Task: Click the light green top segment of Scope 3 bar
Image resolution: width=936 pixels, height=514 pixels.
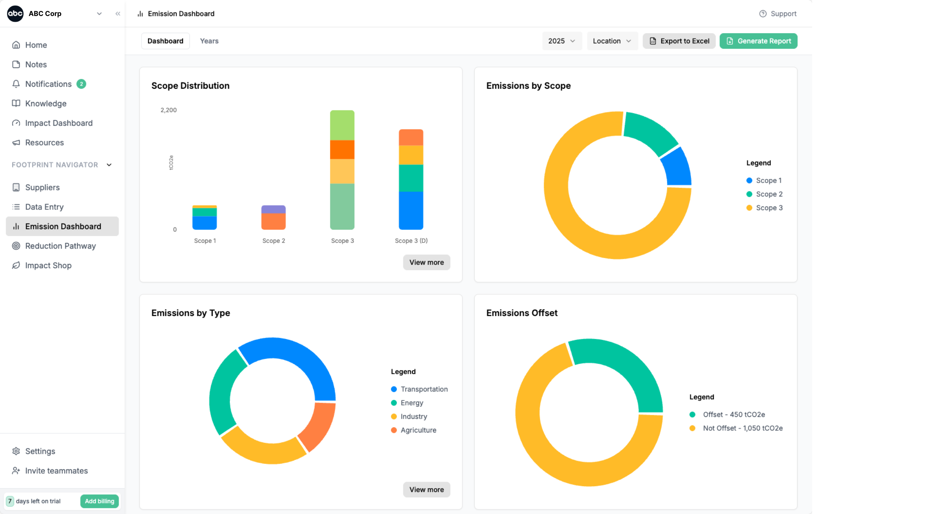Action: [x=342, y=125]
